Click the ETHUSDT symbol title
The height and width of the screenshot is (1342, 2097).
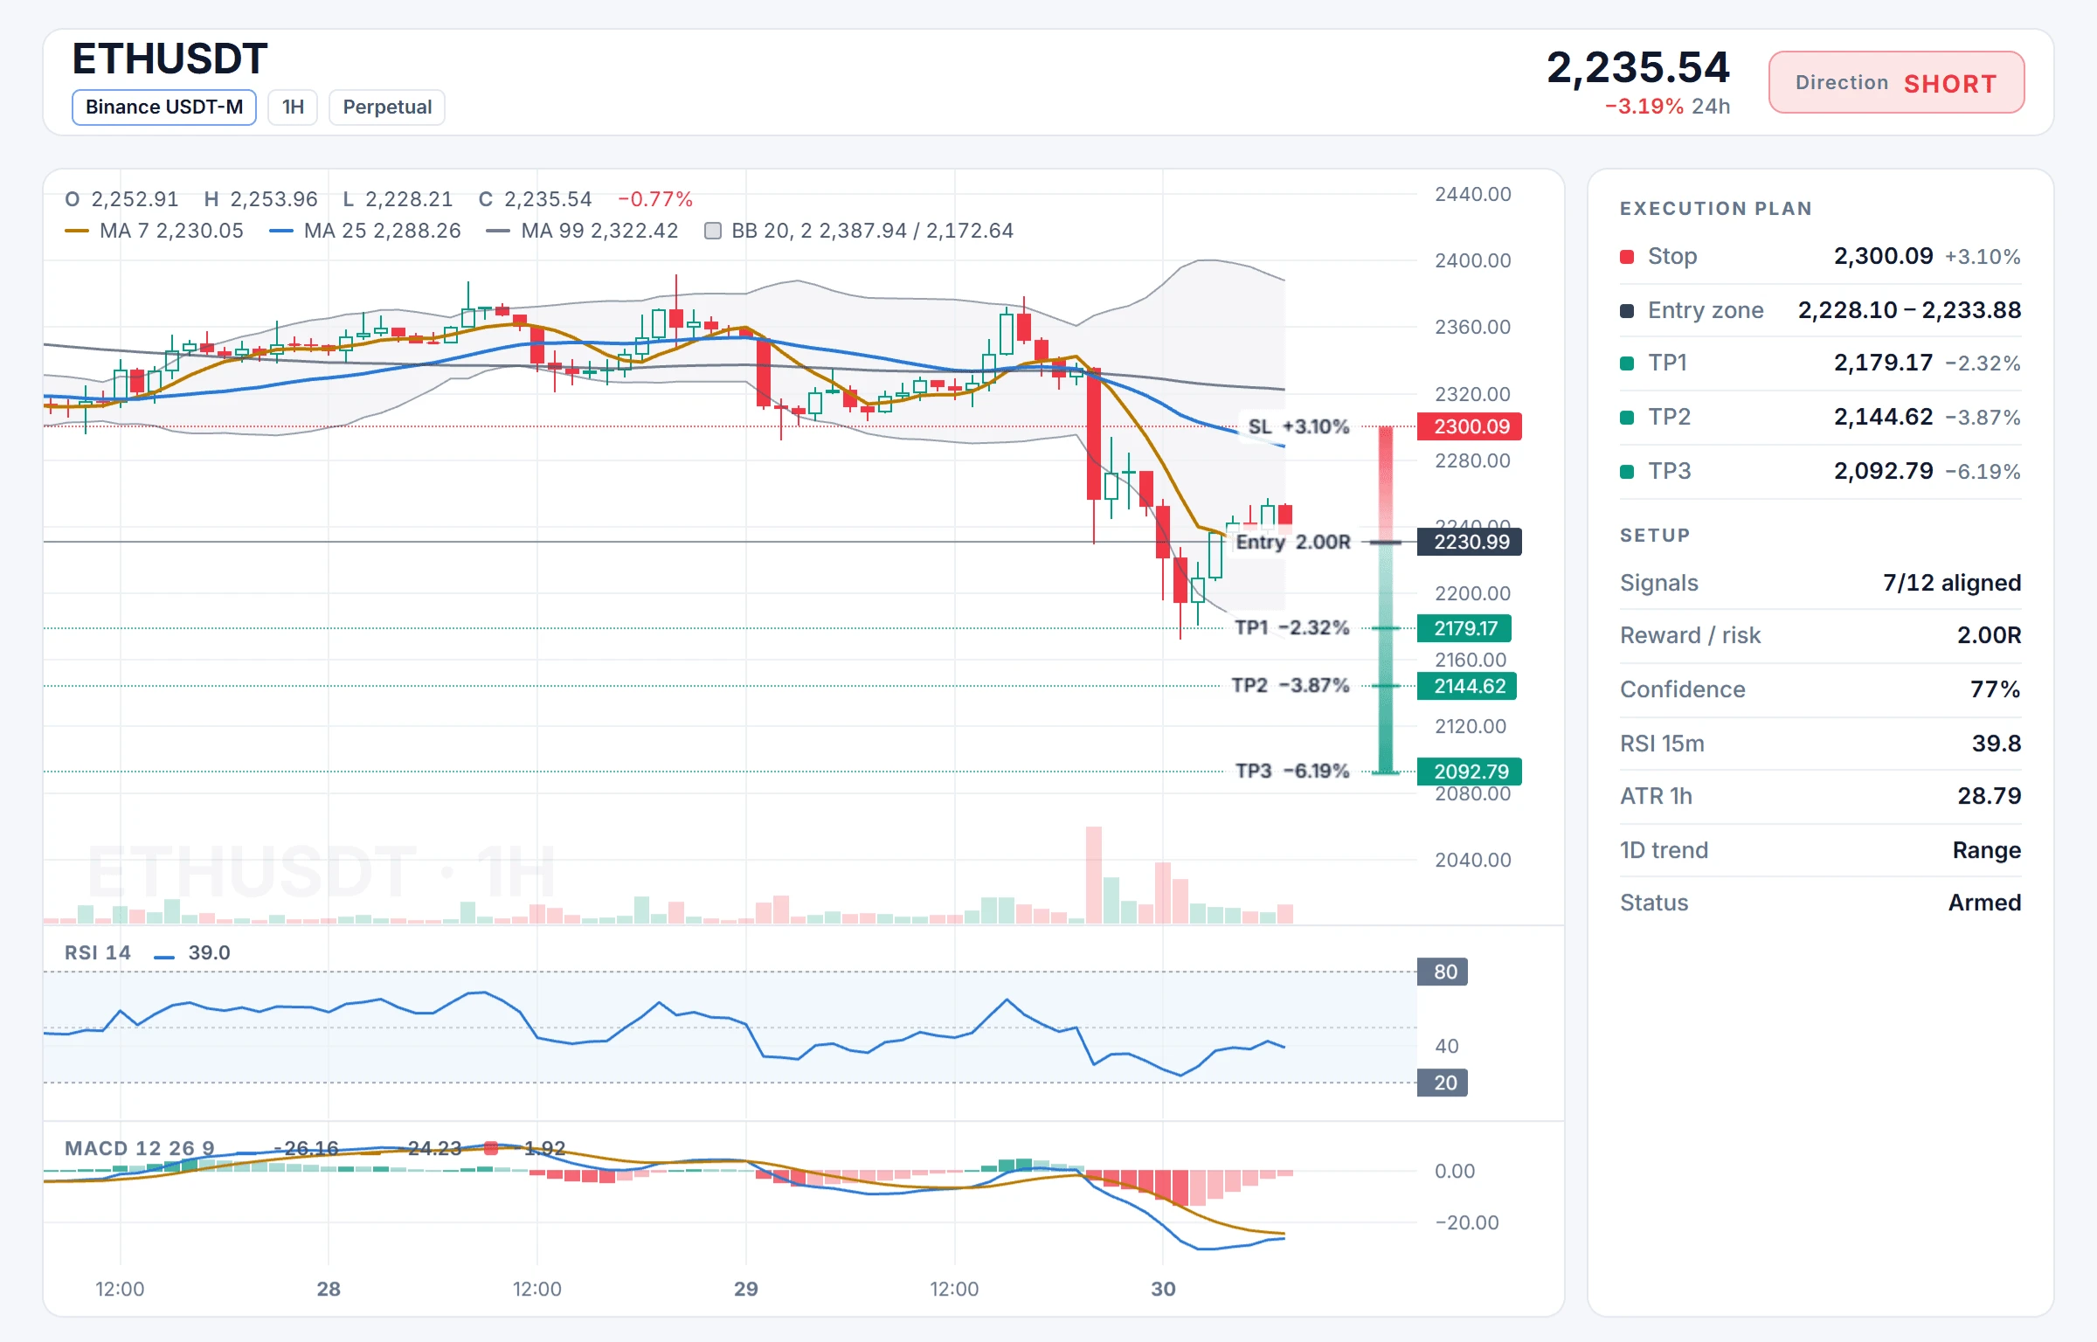(x=170, y=59)
